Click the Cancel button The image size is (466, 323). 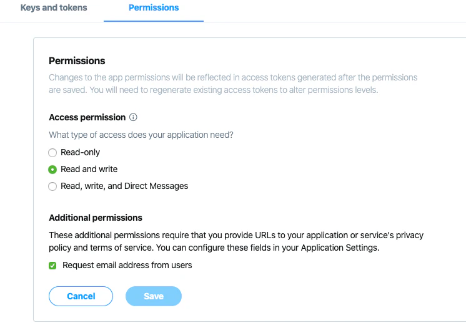coord(81,296)
